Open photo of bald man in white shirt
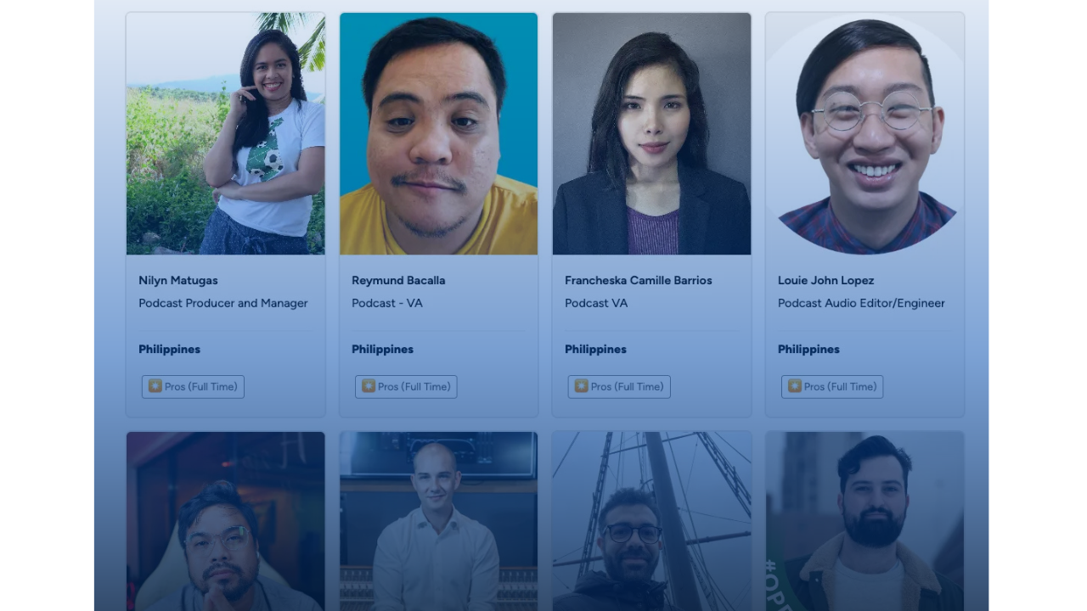The image size is (1087, 611). click(x=439, y=521)
